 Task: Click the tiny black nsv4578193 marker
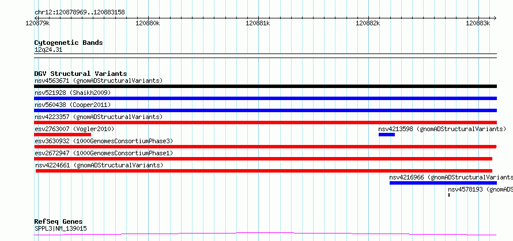tap(449, 195)
